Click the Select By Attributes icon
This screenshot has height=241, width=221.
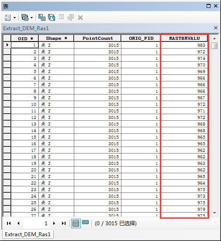pos(42,17)
